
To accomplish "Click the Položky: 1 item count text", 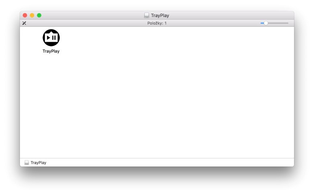I will coord(157,23).
